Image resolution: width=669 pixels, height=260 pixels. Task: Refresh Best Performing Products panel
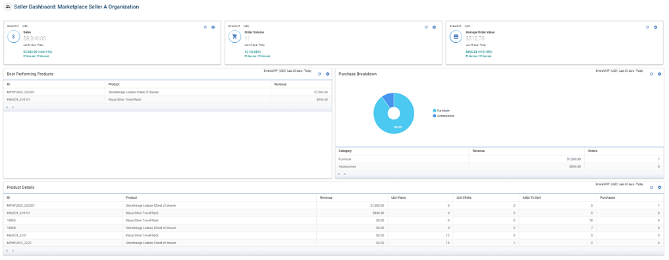pyautogui.click(x=319, y=74)
